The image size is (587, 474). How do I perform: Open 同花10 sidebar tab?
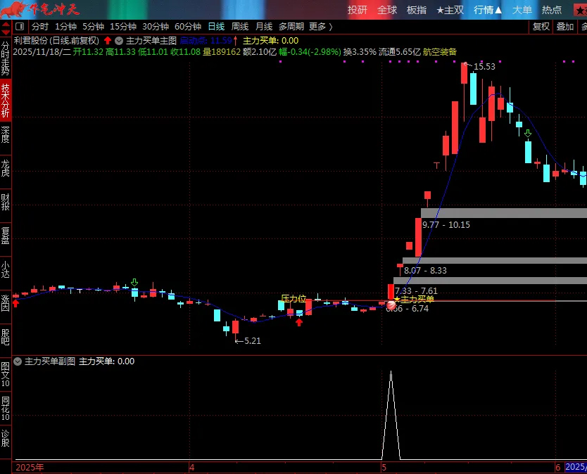pos(5,408)
